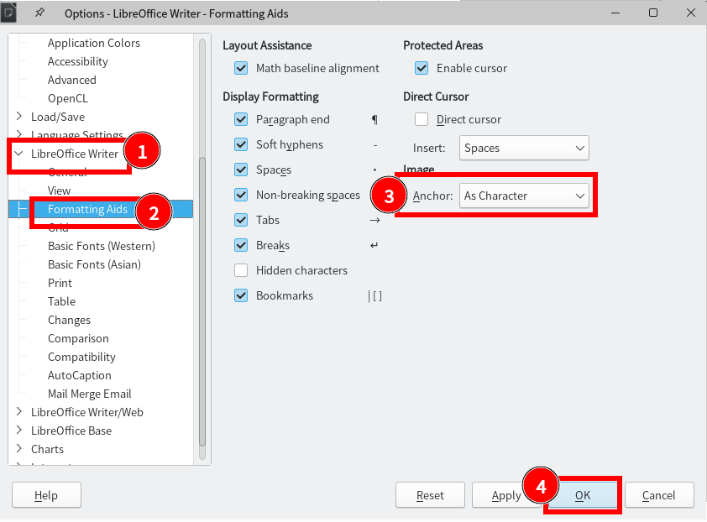
Task: Select Advanced in the tree
Action: 72,81
